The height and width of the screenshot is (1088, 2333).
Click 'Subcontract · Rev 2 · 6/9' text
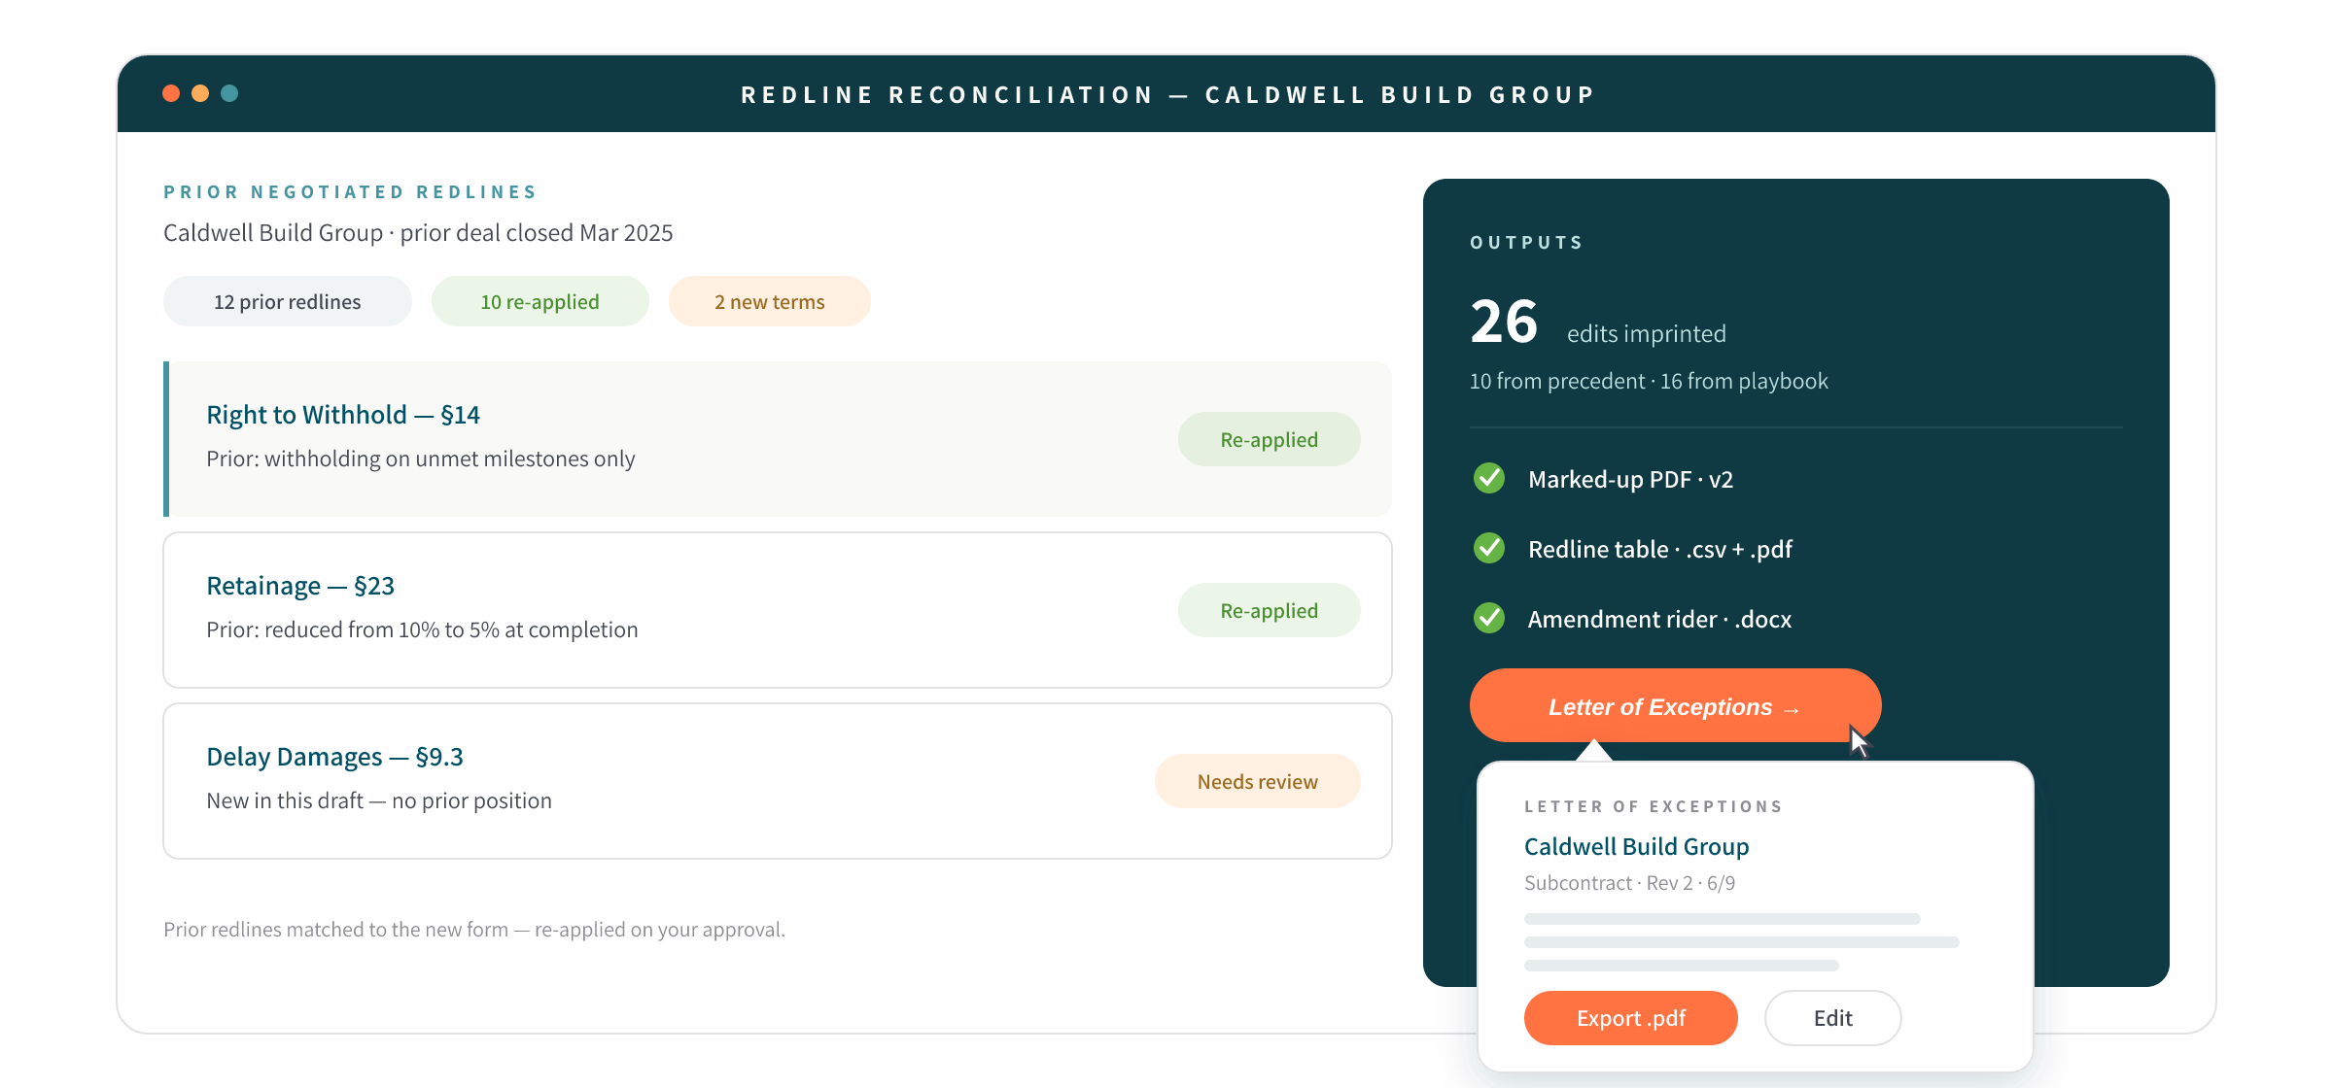click(x=1629, y=883)
